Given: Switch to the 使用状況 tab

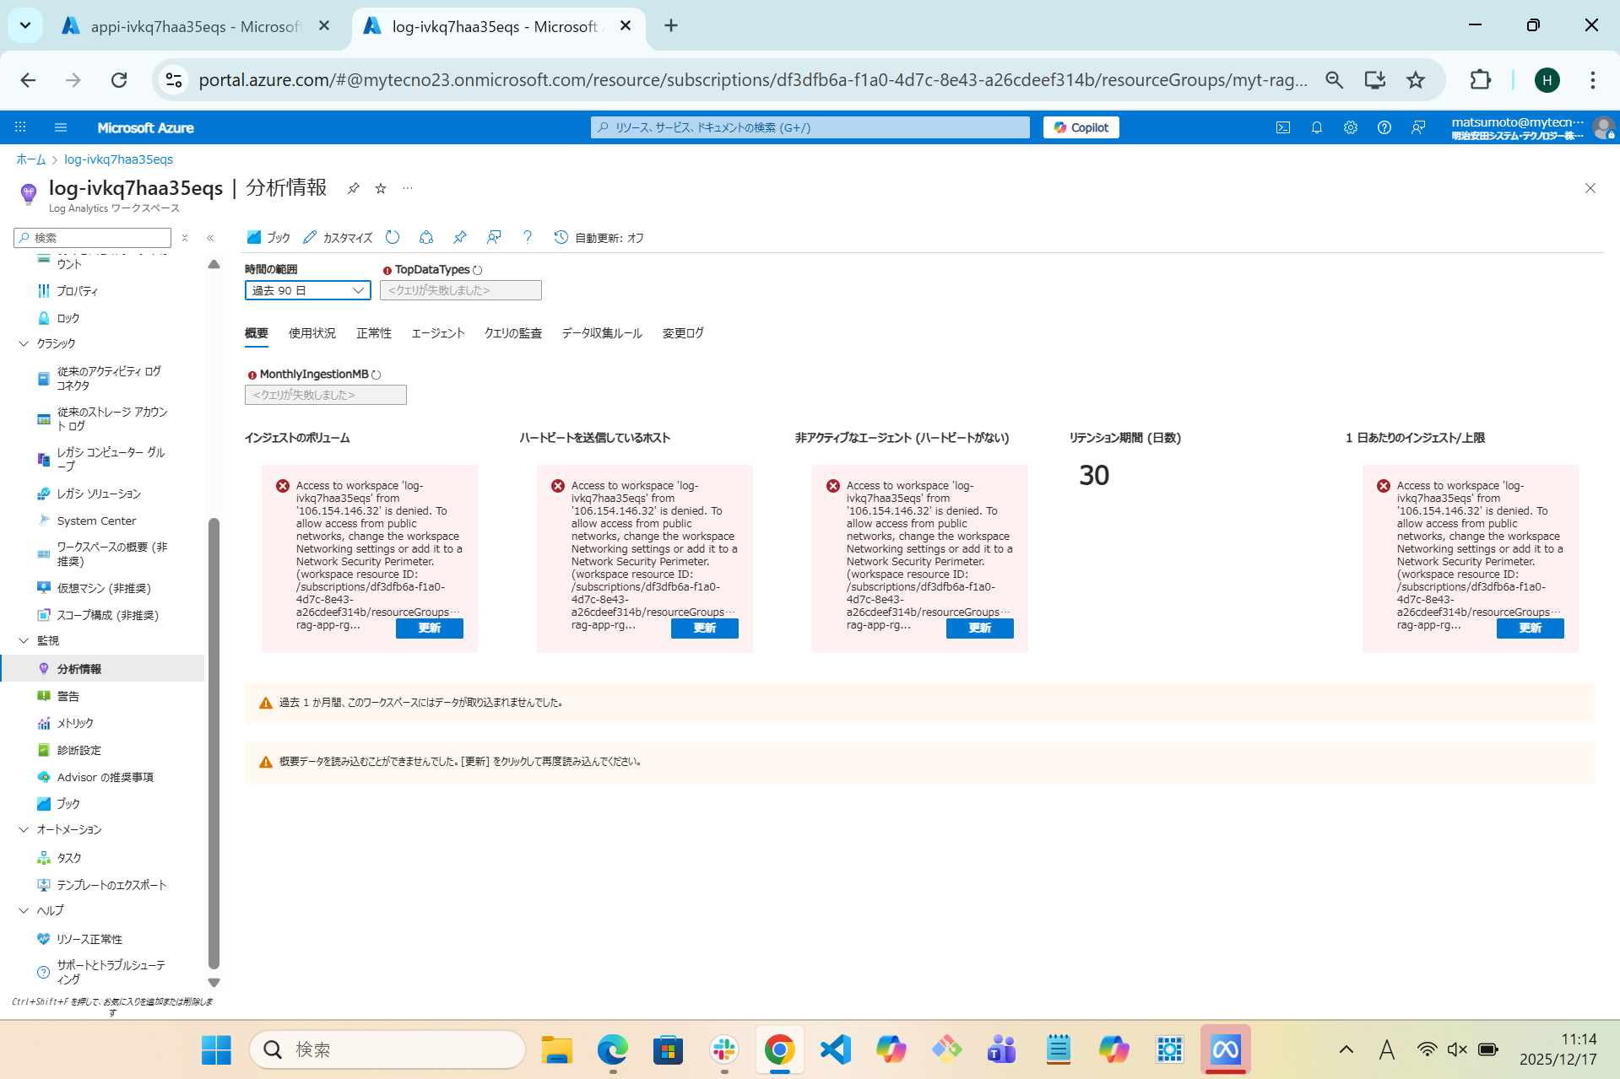Looking at the screenshot, I should coord(311,332).
